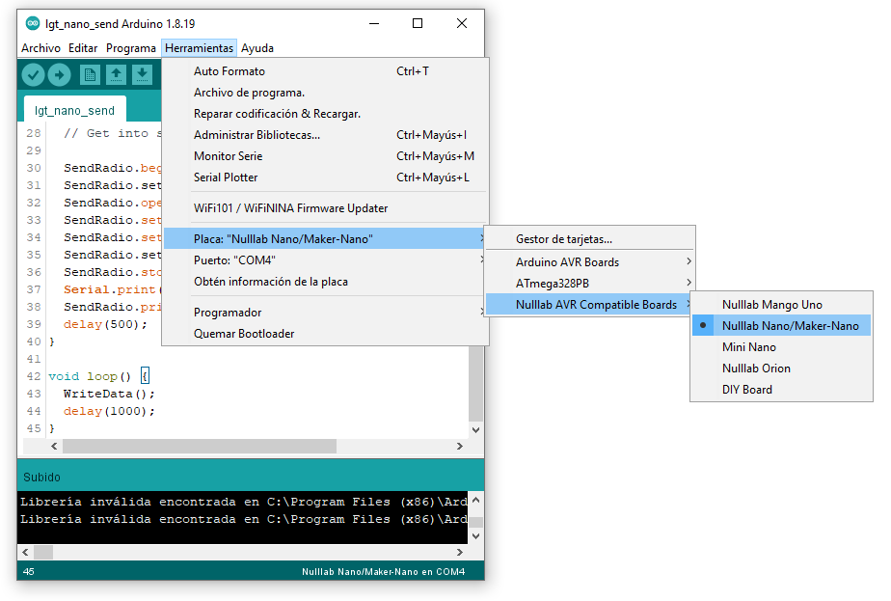Click Obtén información de la placa

[325, 282]
